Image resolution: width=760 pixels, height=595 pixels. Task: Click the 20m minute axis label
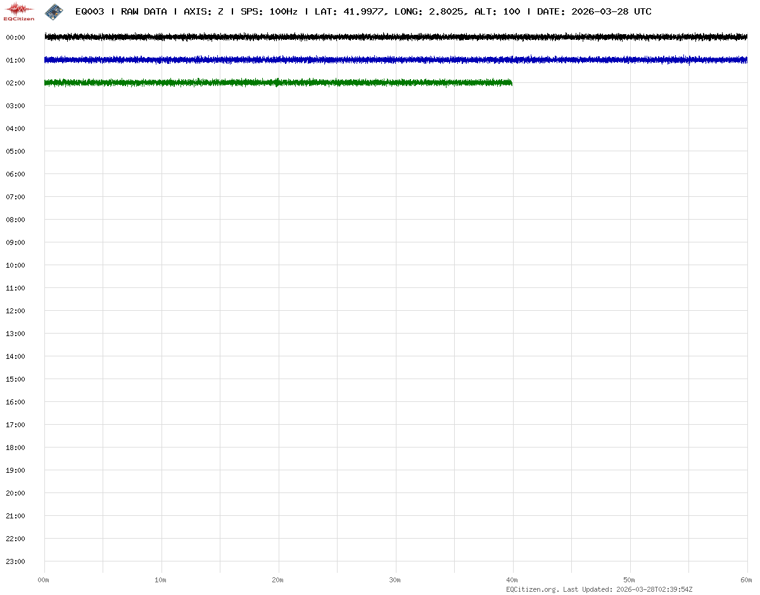[x=278, y=580]
